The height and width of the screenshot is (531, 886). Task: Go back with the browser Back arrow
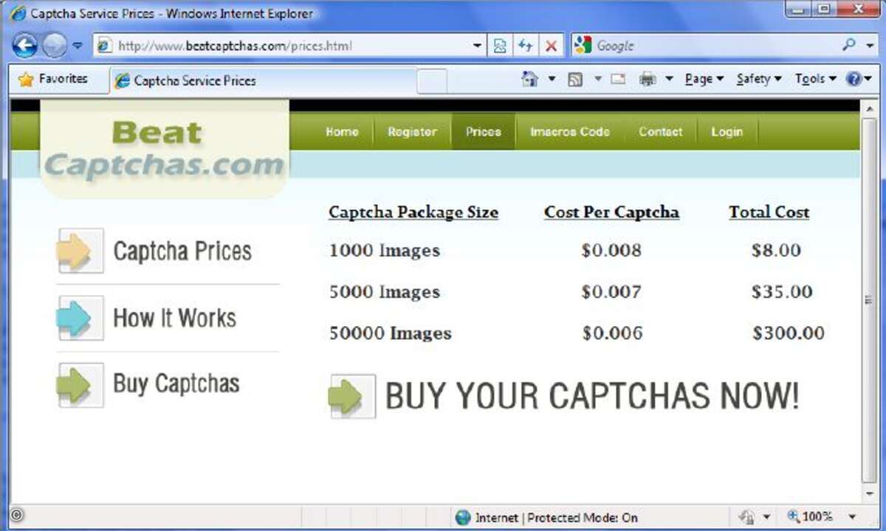[x=24, y=46]
